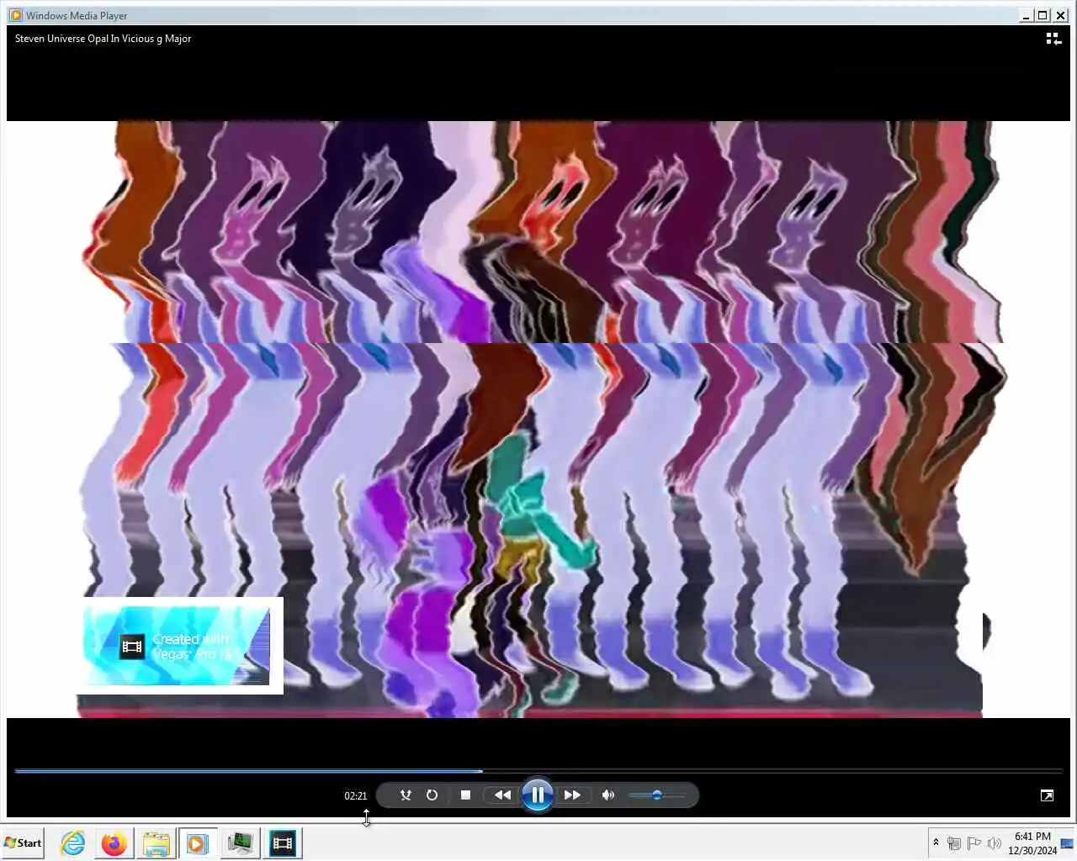The image size is (1077, 861).
Task: Toggle shuffle mode in the player
Action: point(406,795)
